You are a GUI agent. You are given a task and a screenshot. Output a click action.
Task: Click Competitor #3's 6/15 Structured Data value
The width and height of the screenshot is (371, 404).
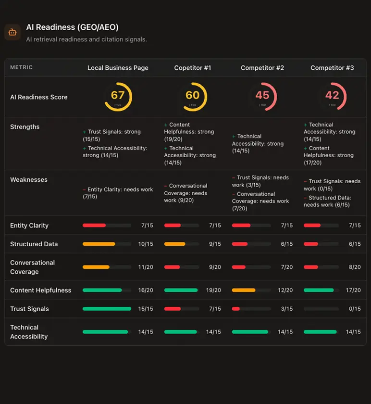(x=355, y=244)
